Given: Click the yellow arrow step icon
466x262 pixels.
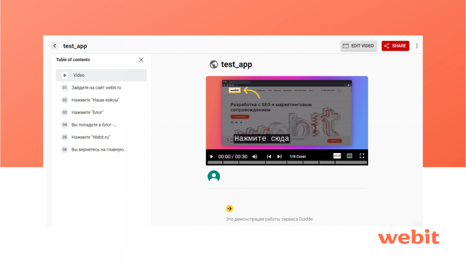Looking at the screenshot, I should (x=230, y=208).
